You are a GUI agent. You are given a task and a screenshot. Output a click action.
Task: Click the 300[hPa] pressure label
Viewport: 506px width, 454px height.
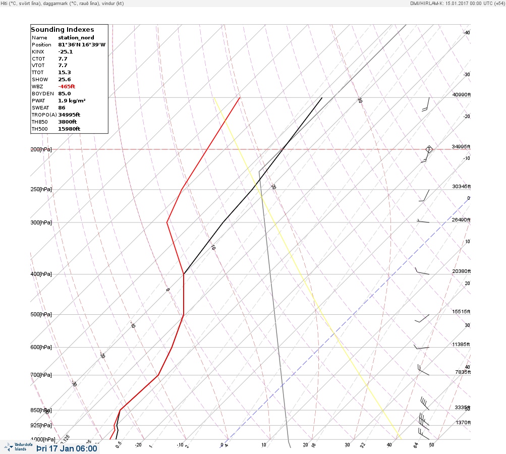point(41,222)
